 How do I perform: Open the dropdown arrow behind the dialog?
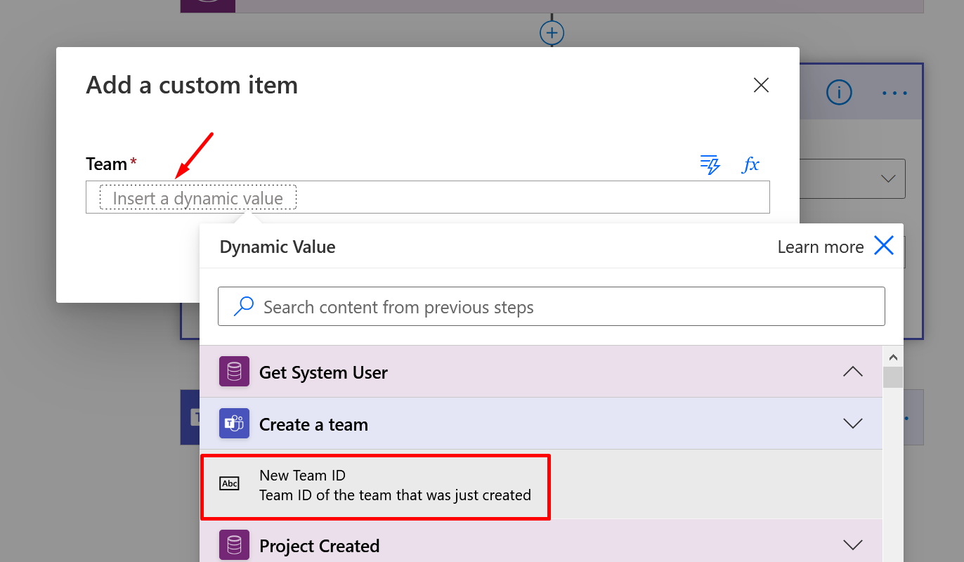click(x=887, y=179)
